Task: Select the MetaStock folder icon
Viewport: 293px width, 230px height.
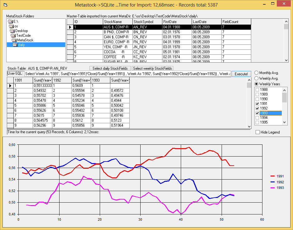Action: pyautogui.click(x=14, y=40)
